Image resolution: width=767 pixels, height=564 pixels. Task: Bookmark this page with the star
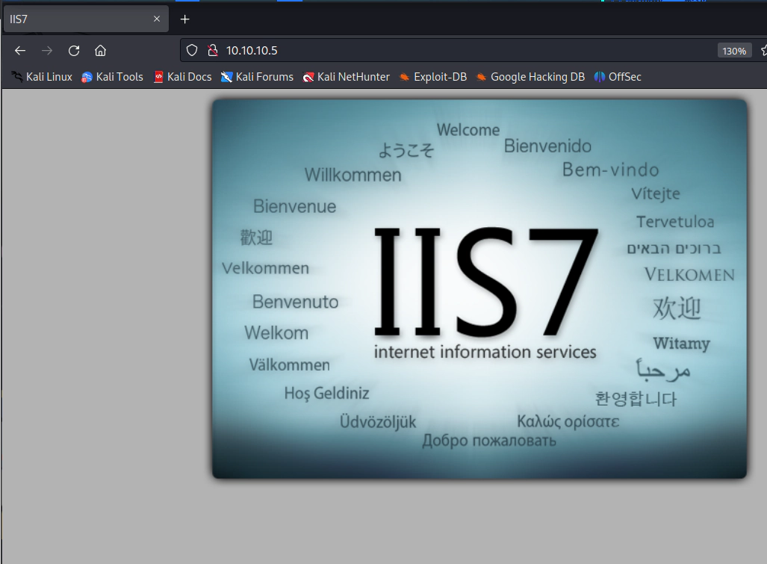[763, 50]
